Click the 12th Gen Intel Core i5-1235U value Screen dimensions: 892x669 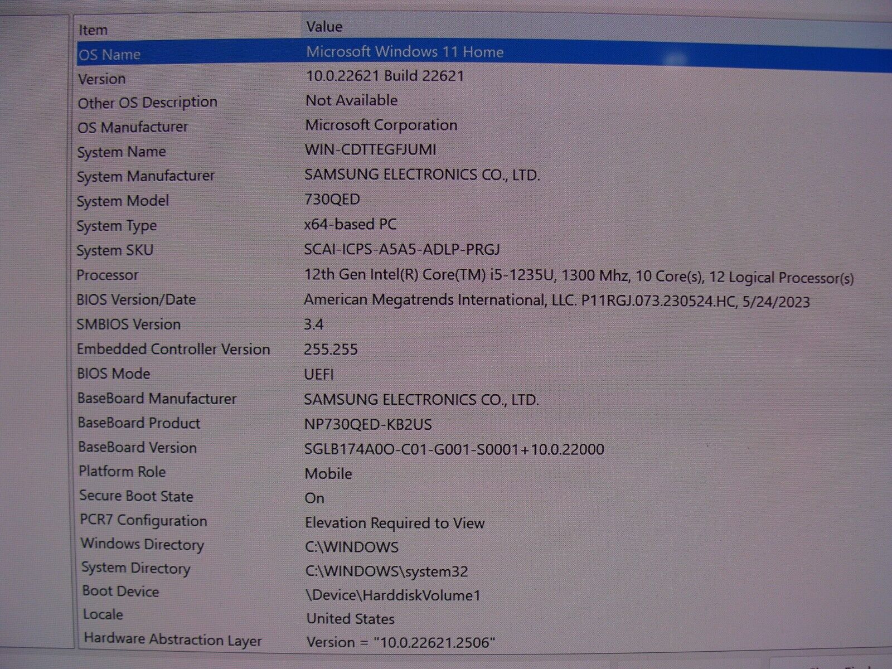pyautogui.click(x=579, y=277)
